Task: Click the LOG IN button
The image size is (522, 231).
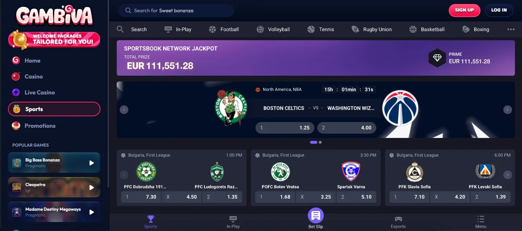Action: coord(499,10)
